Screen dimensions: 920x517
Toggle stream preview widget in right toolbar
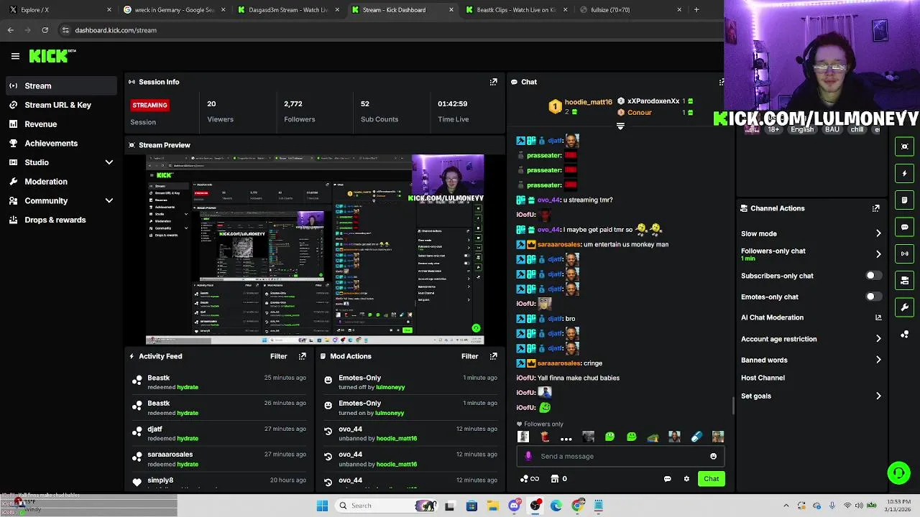pos(904,146)
